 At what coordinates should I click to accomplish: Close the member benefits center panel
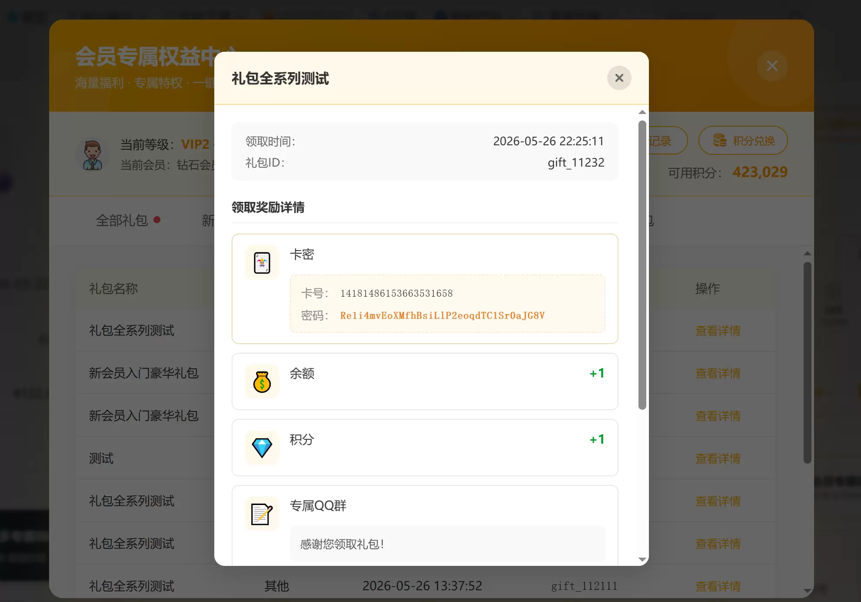click(x=772, y=66)
